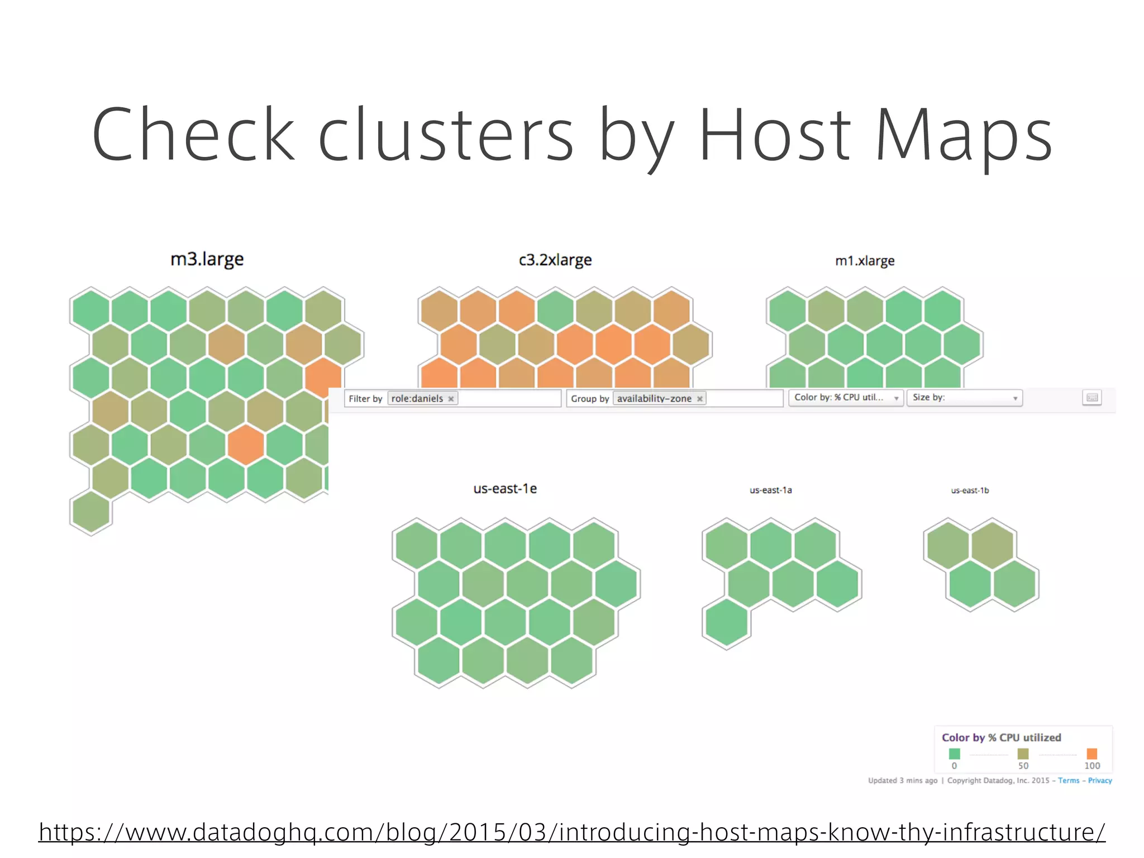Viewport: 1144px width, 858px height.
Task: Remove the role:daniels filter tag
Action: (451, 399)
